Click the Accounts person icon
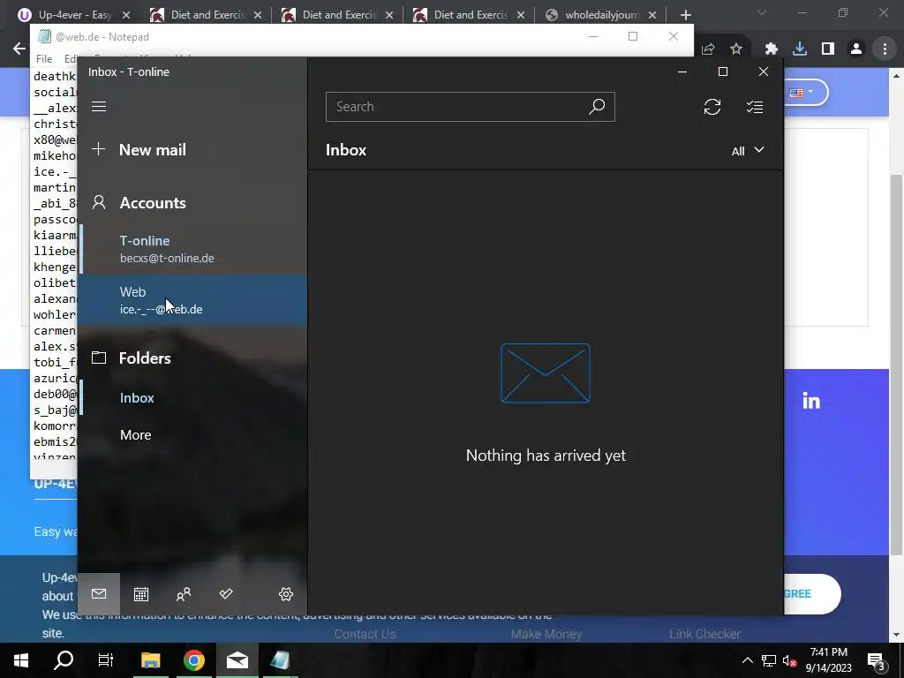This screenshot has width=904, height=678. pyautogui.click(x=99, y=202)
